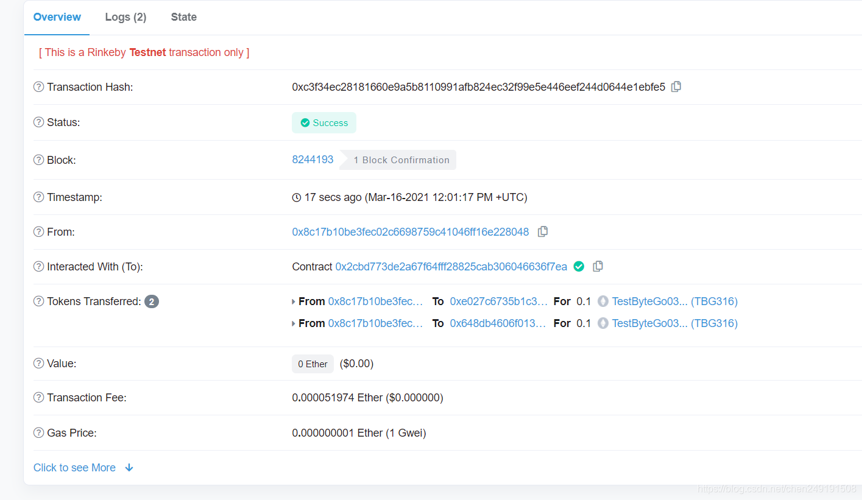Open TestByteGo03 token link, second row

tap(675, 323)
